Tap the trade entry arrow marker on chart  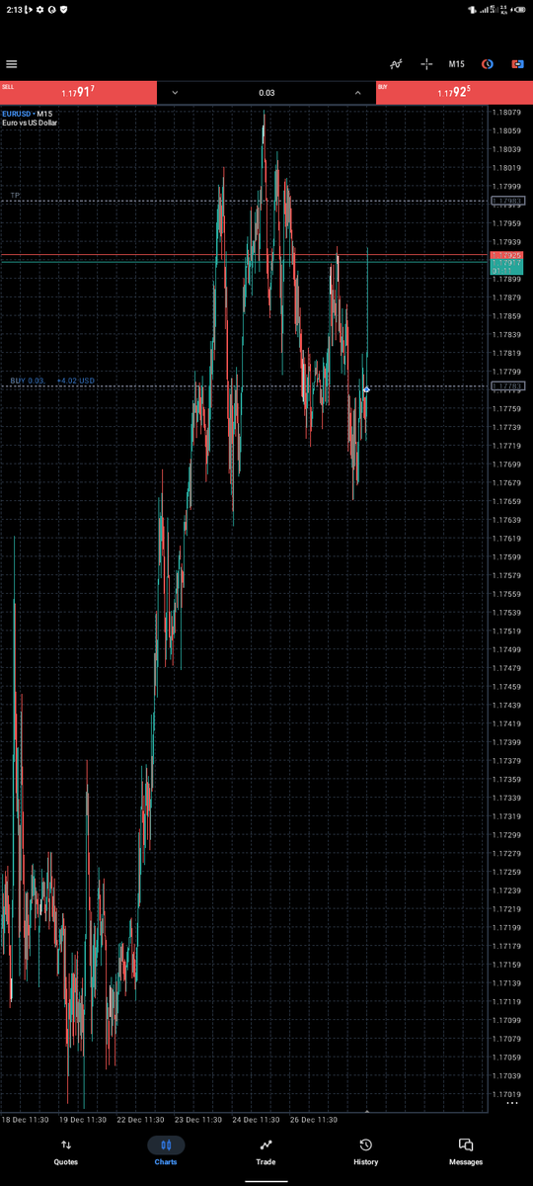pyautogui.click(x=366, y=389)
